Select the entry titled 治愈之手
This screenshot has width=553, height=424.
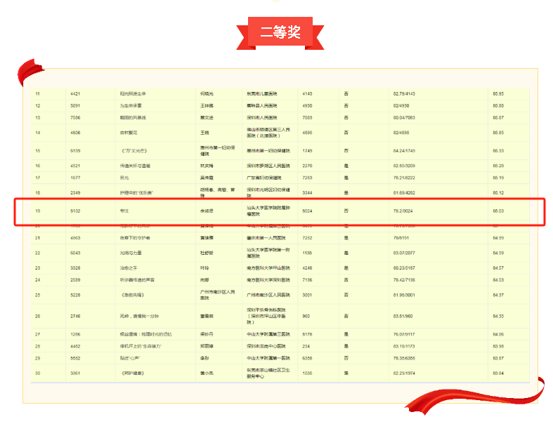(x=127, y=267)
